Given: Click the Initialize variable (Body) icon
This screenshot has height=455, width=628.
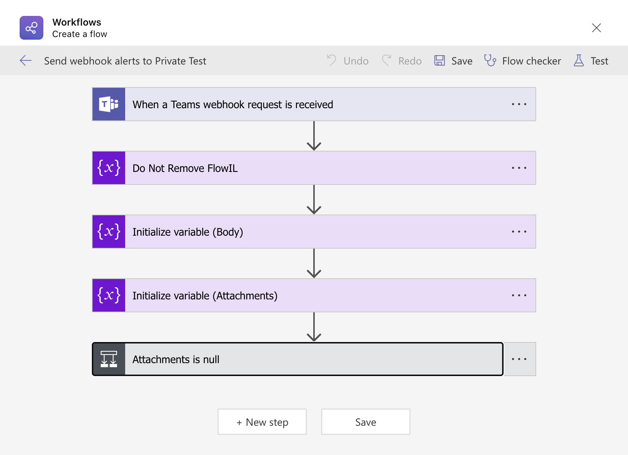Looking at the screenshot, I should tap(109, 232).
